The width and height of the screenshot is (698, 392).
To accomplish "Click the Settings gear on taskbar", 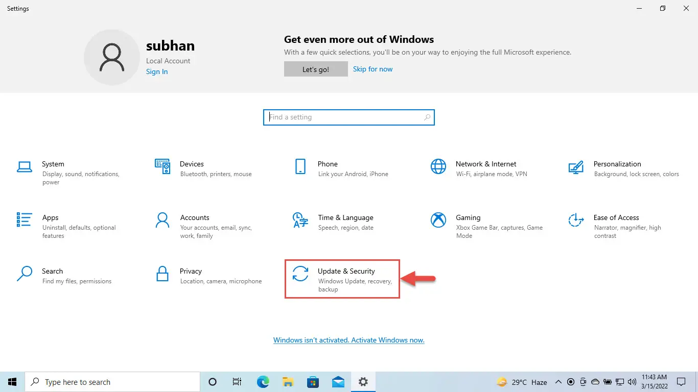I will [363, 382].
